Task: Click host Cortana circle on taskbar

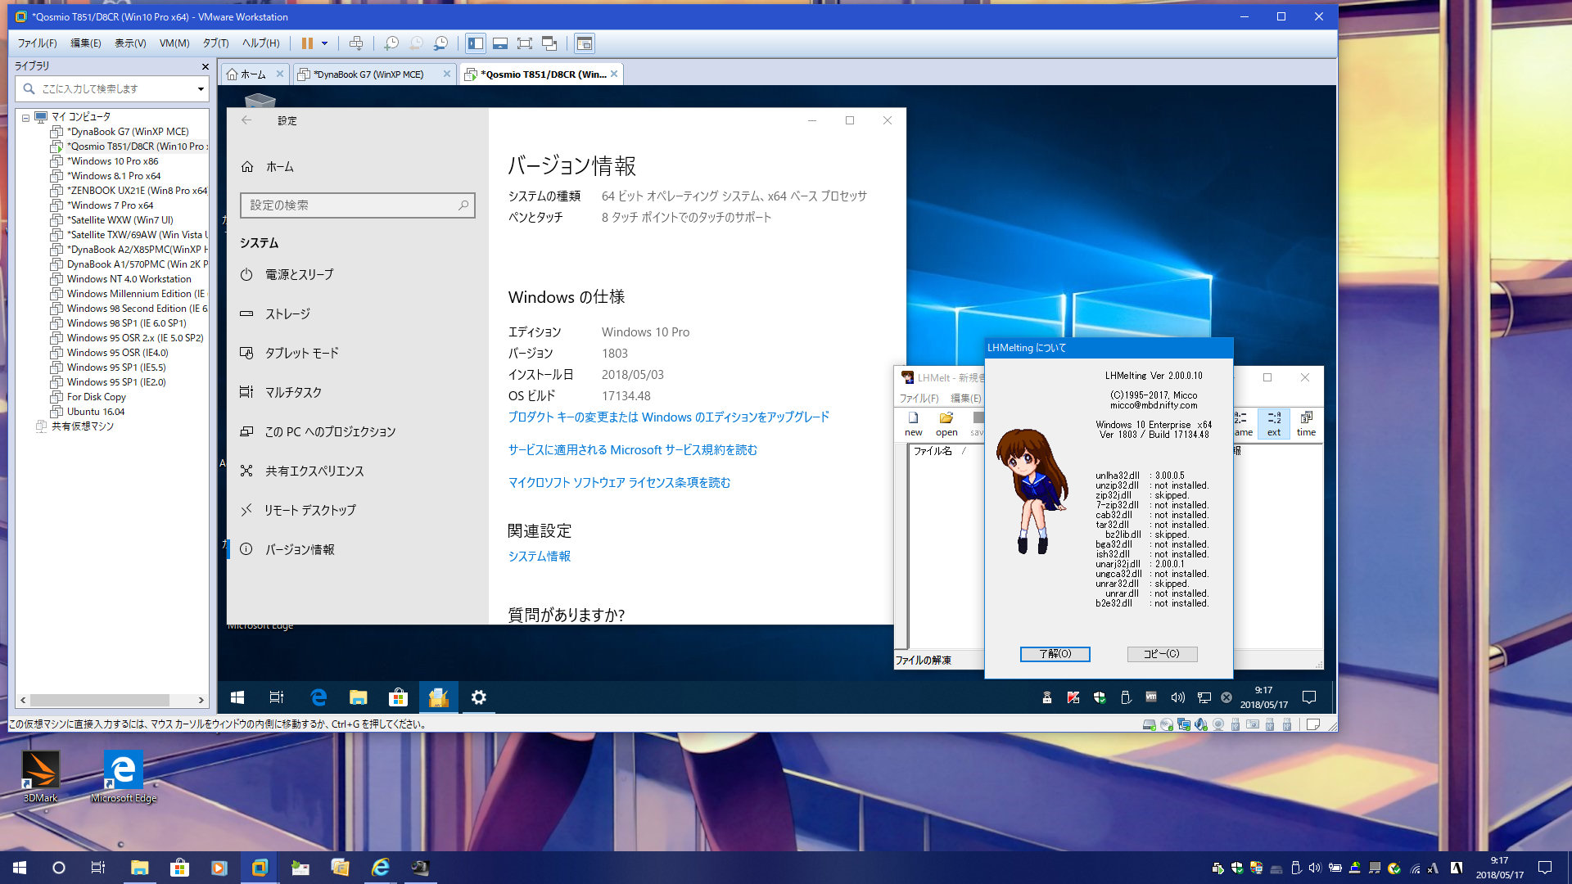Action: (x=58, y=868)
